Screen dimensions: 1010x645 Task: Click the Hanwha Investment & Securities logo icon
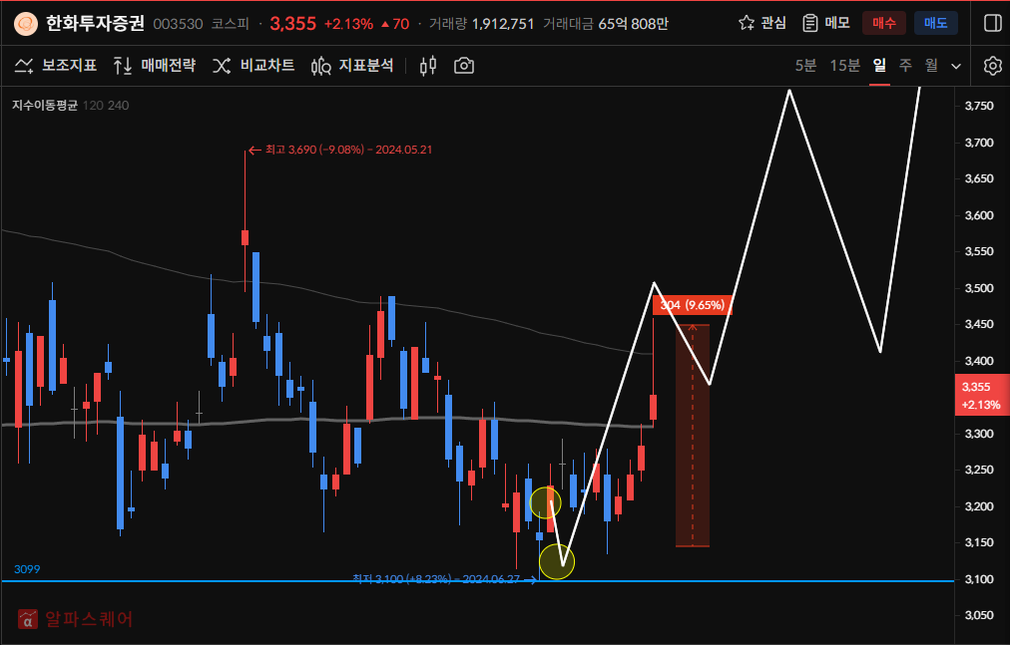click(x=26, y=24)
